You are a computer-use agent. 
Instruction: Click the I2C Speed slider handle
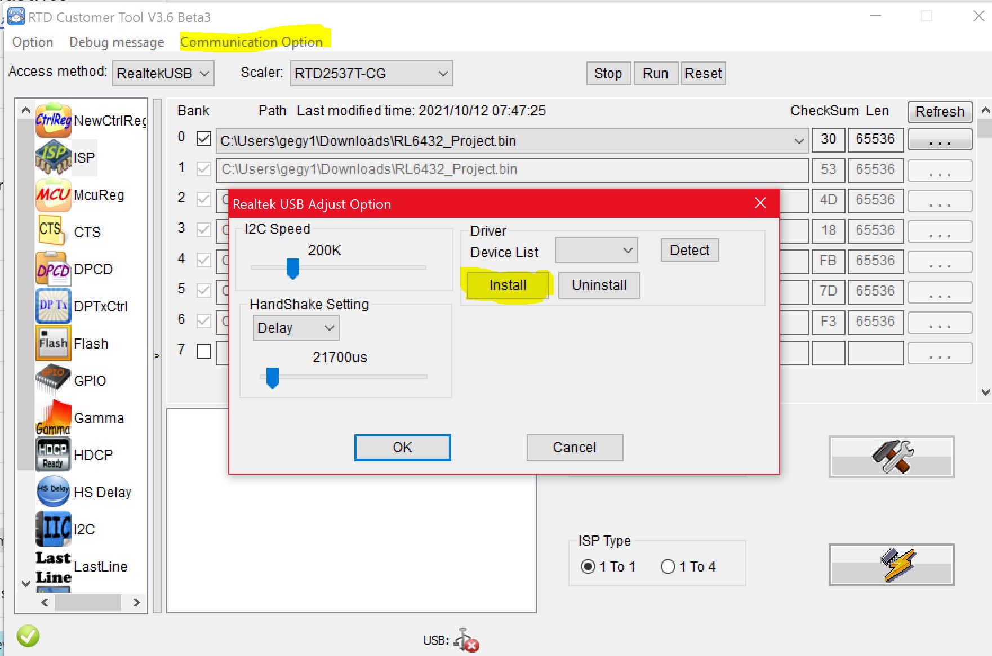click(x=292, y=269)
